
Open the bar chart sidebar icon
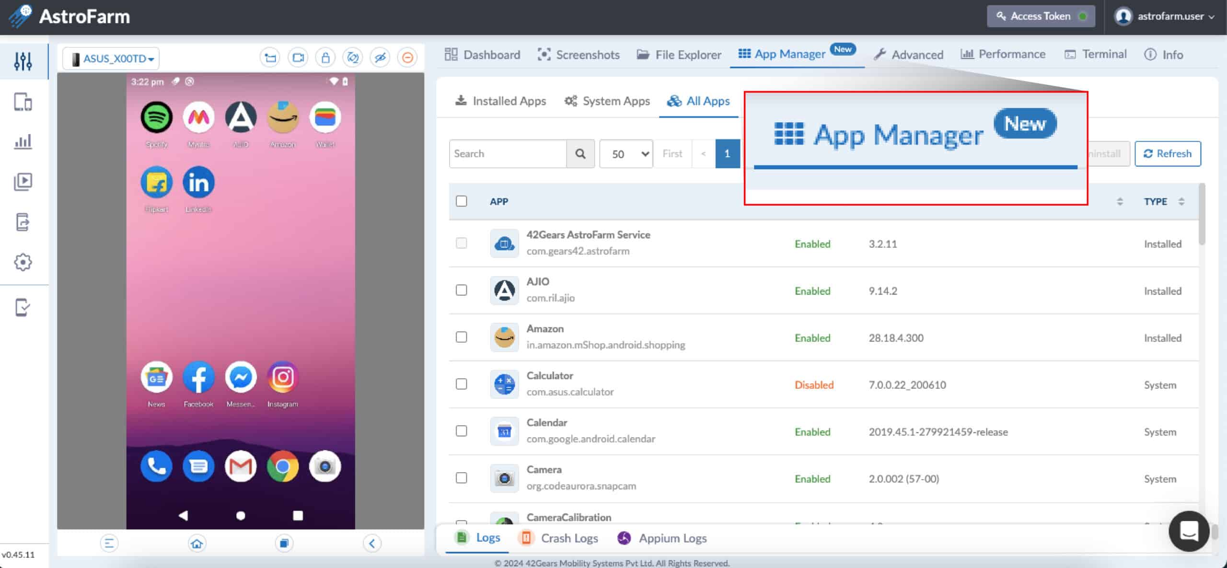point(23,141)
